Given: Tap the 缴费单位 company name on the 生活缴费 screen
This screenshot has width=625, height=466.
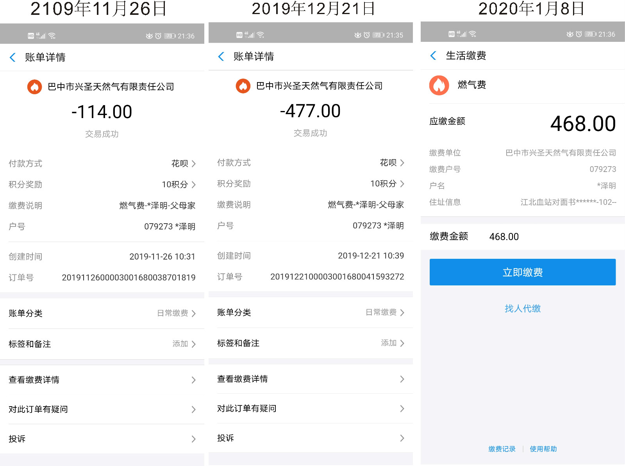Looking at the screenshot, I should point(561,153).
